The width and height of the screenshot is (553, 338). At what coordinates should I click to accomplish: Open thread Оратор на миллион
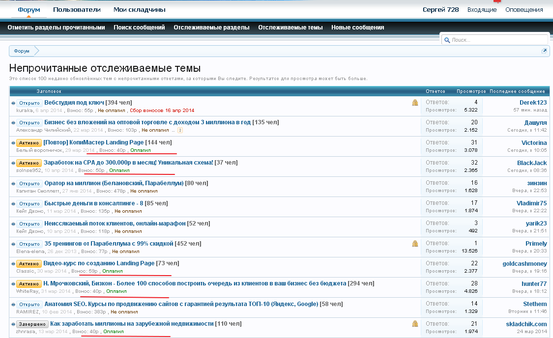[114, 183]
